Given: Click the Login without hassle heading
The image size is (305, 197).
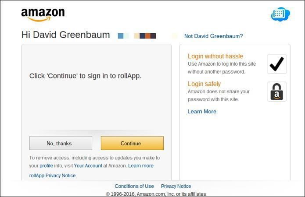Looking at the screenshot, I should [215, 56].
